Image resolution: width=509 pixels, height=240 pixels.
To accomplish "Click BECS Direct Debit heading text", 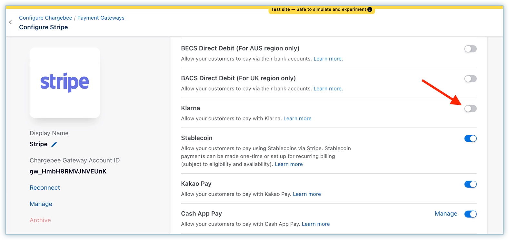I will point(240,48).
